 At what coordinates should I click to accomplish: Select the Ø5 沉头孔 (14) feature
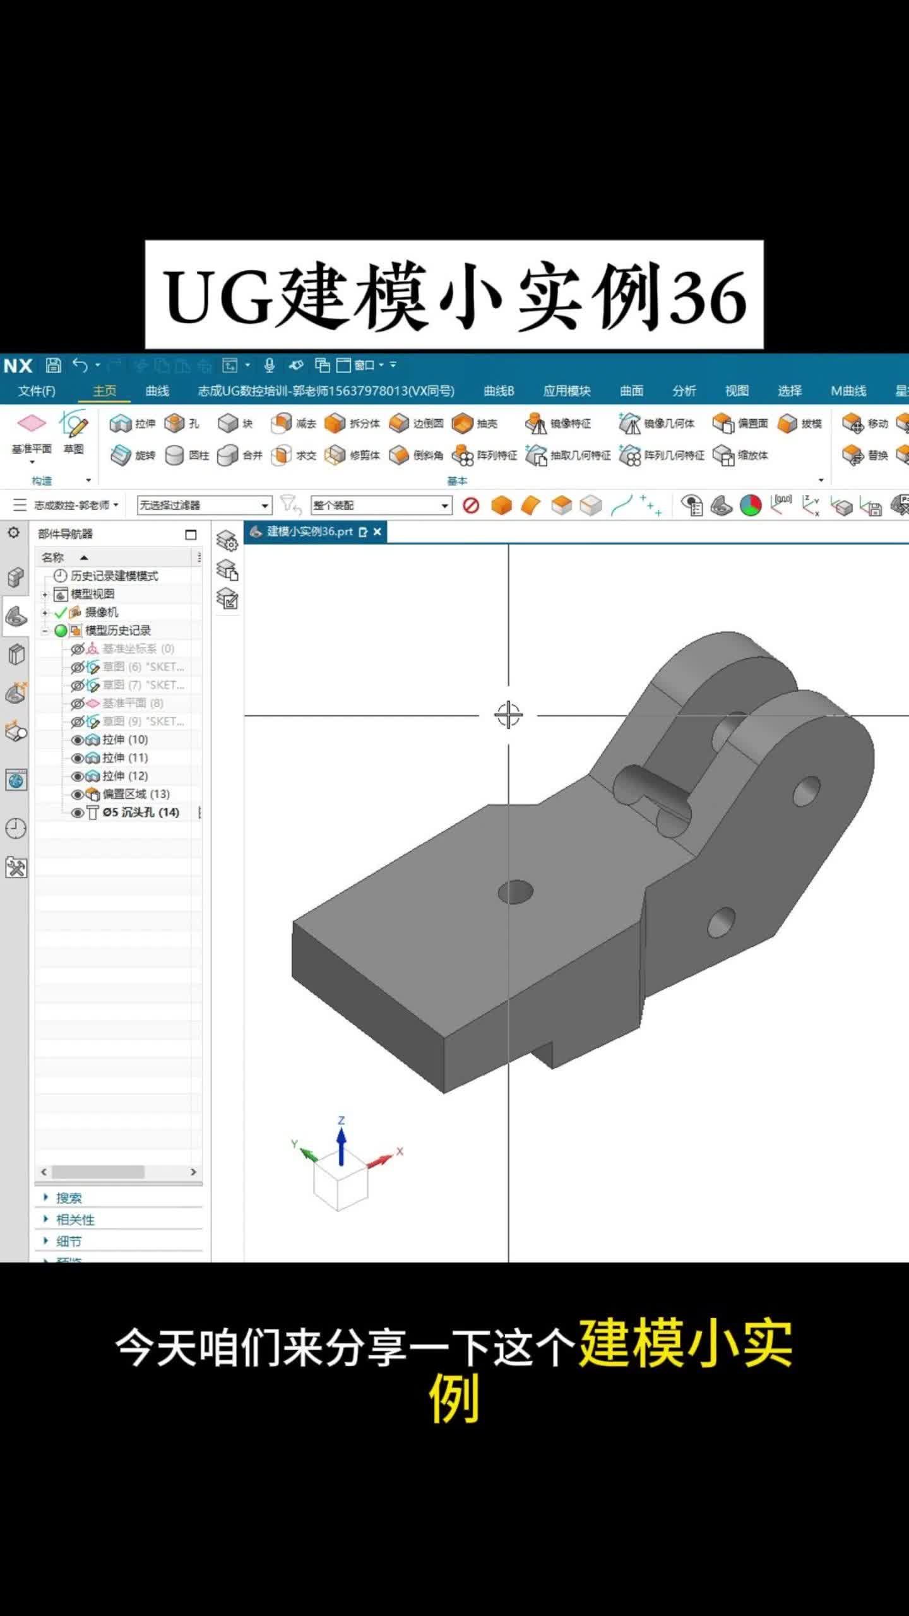point(141,812)
